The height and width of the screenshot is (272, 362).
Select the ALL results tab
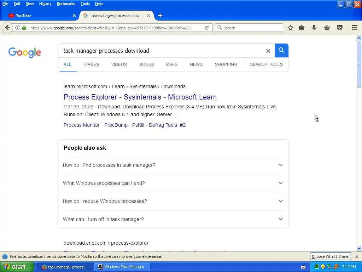[x=68, y=64]
